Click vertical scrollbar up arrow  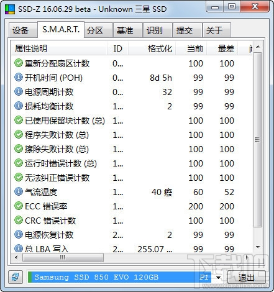258,47
